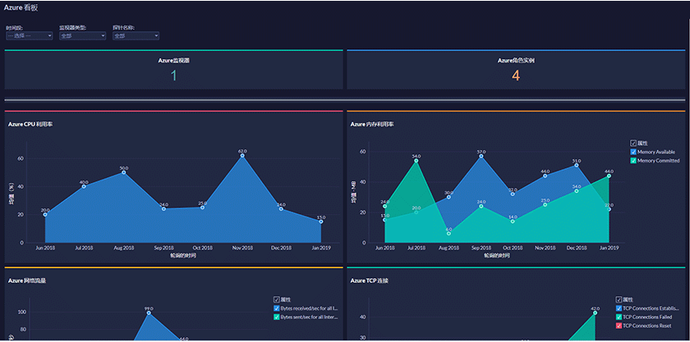Click the Azure监视器 count value 1

click(x=174, y=76)
